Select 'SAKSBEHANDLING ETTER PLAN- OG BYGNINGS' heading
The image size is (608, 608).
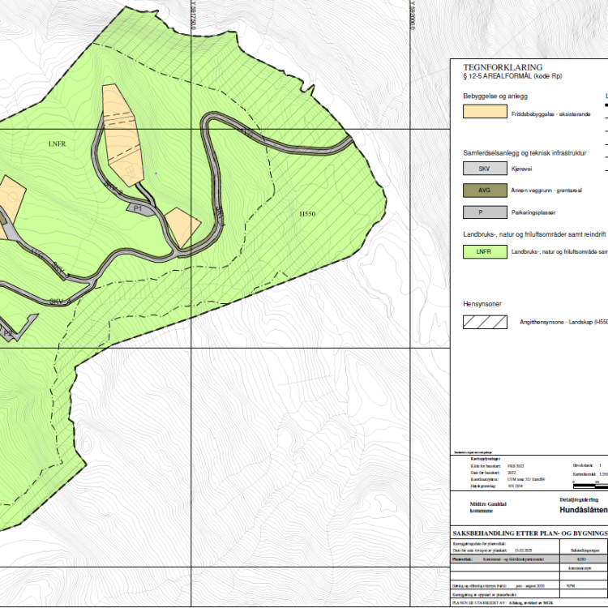point(530,533)
